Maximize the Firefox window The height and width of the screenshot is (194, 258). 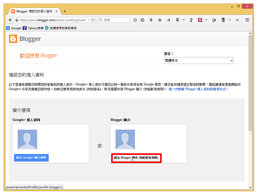(238, 6)
